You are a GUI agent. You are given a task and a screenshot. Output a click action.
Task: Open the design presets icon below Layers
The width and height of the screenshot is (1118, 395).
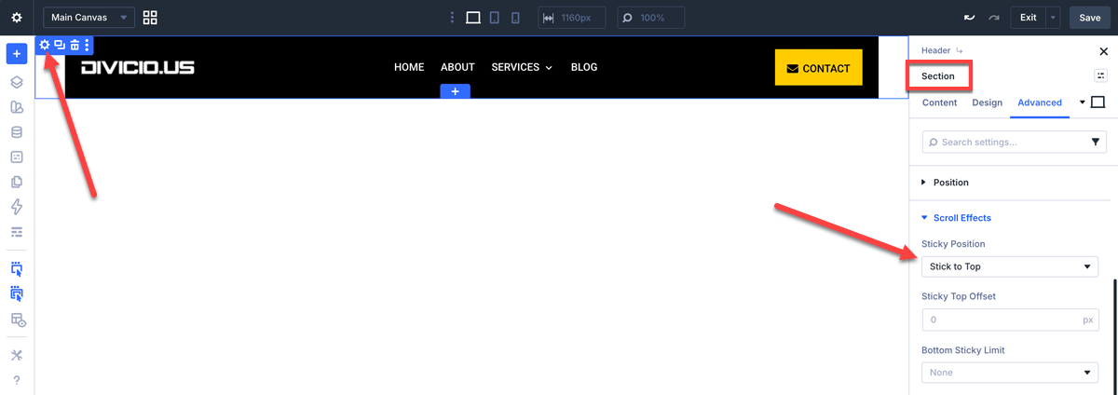pyautogui.click(x=17, y=107)
